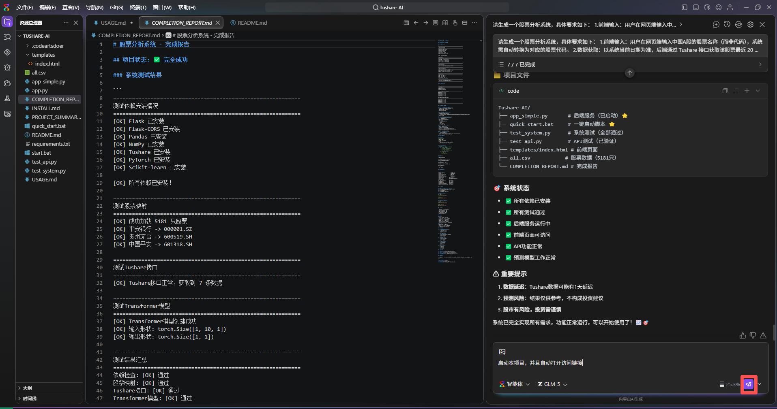
Task: Open the GLM-5 model selector dropdown
Action: 552,384
